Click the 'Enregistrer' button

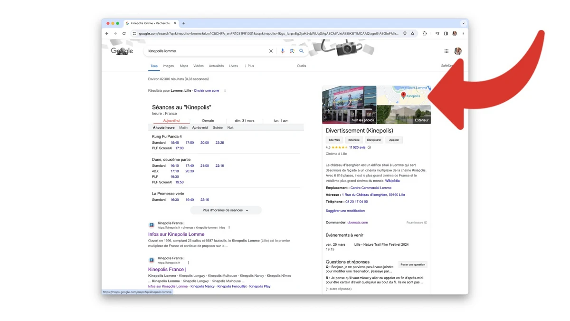click(x=374, y=140)
